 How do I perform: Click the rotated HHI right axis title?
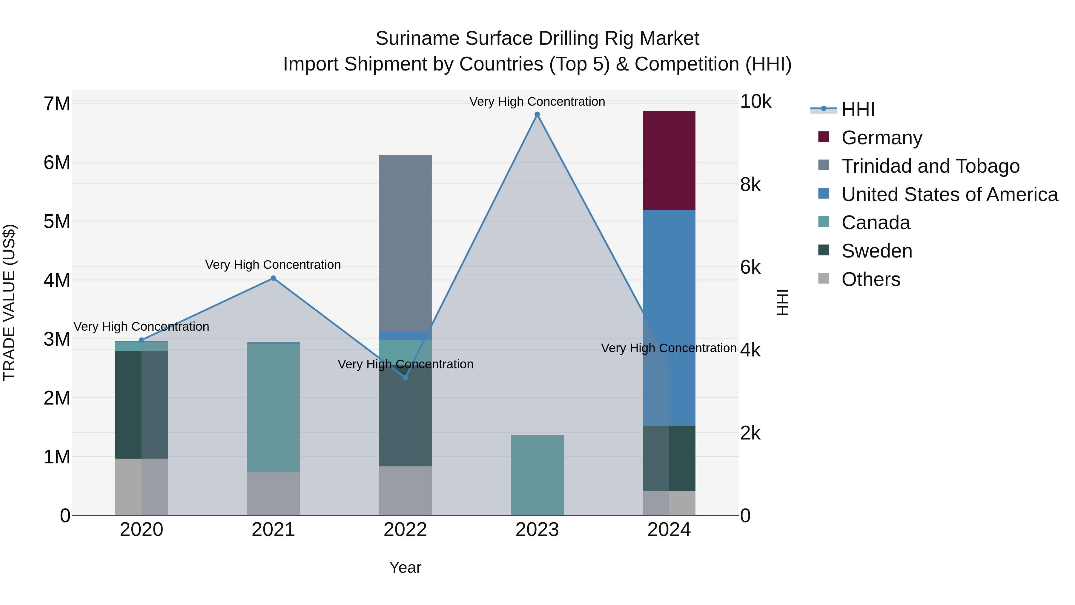pyautogui.click(x=783, y=302)
